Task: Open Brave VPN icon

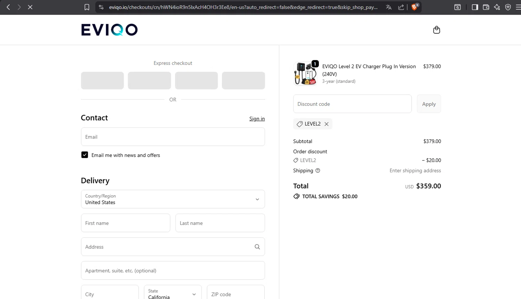Action: pyautogui.click(x=508, y=7)
